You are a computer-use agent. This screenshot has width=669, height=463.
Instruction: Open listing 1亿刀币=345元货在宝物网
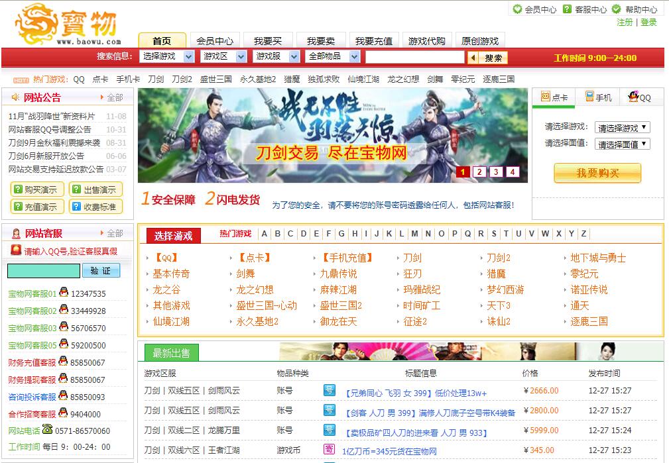390,451
